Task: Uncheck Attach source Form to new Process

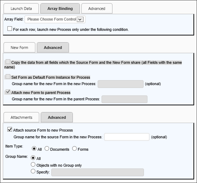Action: click(10, 129)
